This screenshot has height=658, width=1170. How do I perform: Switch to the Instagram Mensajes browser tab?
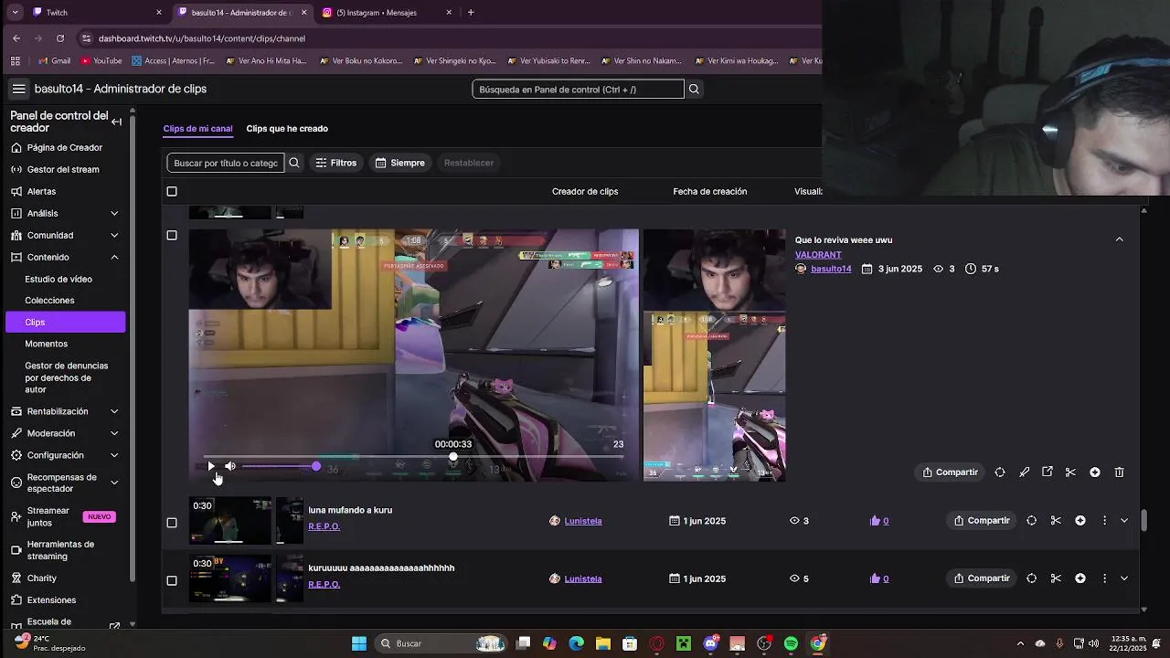click(384, 13)
